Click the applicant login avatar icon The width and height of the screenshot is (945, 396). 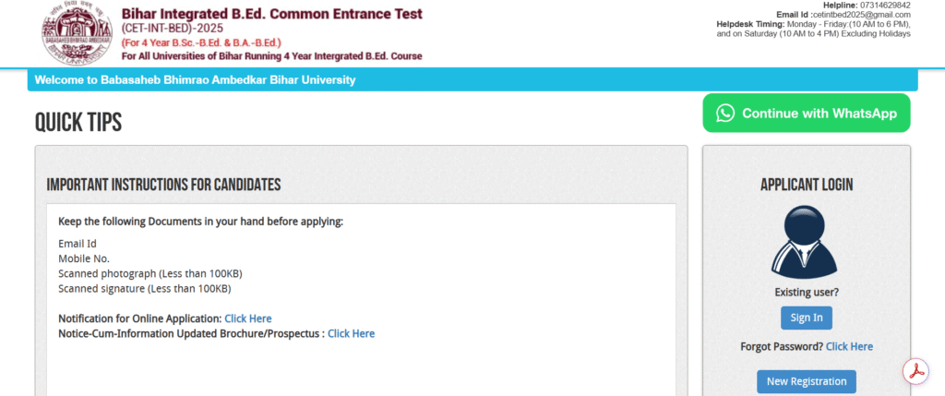pyautogui.click(x=806, y=243)
